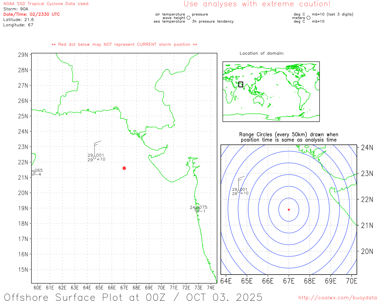
Task: Click the '60E' longitude label on main map
Action: (x=38, y=287)
